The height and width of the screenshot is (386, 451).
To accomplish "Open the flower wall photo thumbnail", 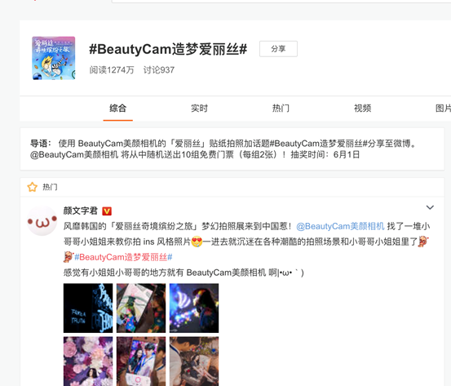I will 88,362.
